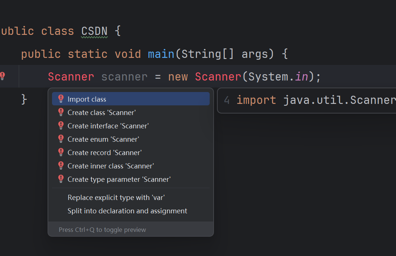Image resolution: width=396 pixels, height=256 pixels.
Task: Click line number 4 in the preview popup
Action: click(x=227, y=101)
